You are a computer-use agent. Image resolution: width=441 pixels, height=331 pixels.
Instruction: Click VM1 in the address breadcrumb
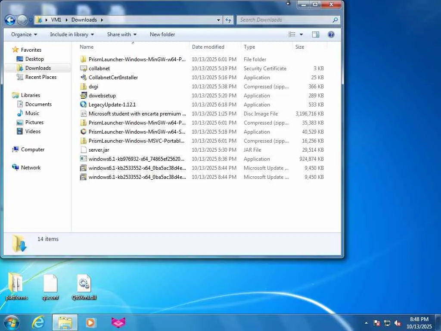coord(56,20)
